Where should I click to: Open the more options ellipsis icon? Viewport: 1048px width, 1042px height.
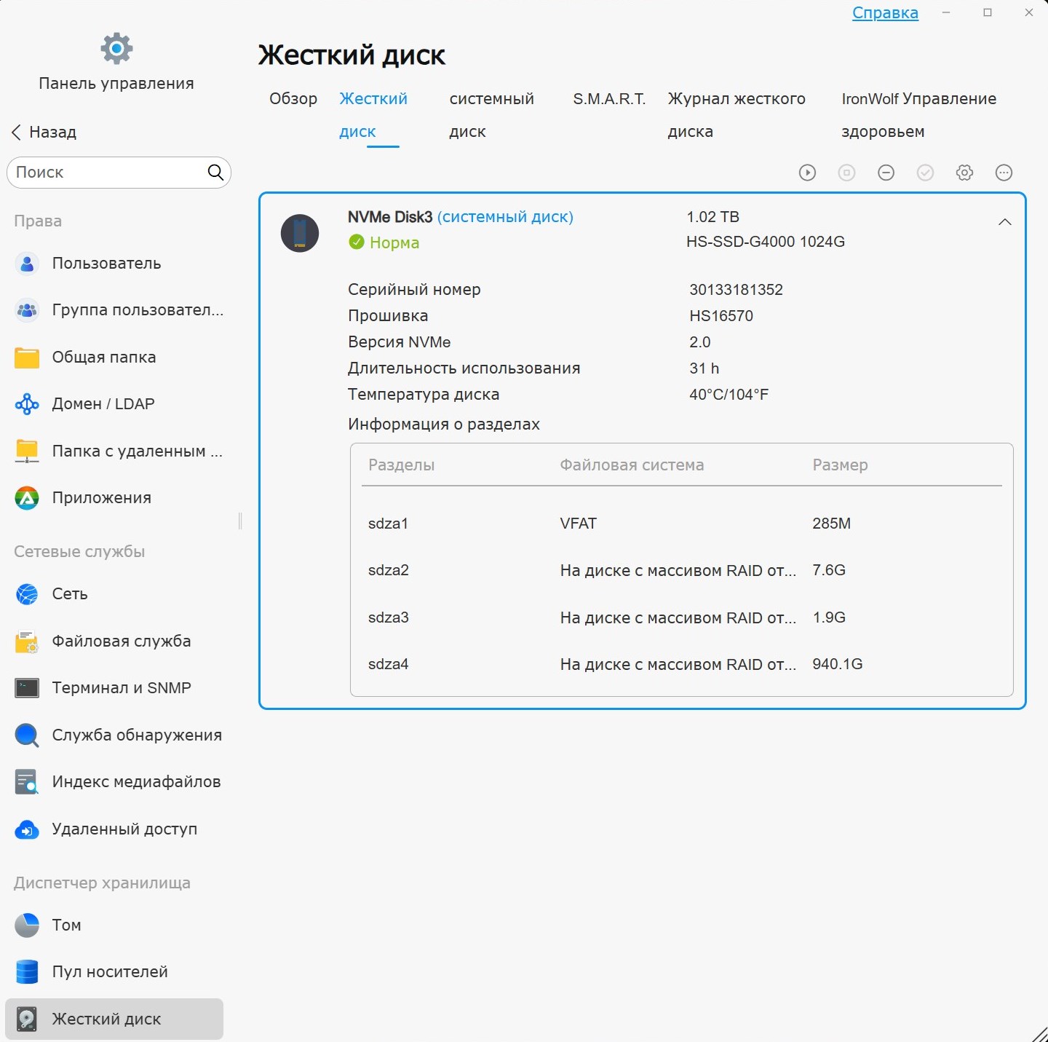[x=1004, y=173]
